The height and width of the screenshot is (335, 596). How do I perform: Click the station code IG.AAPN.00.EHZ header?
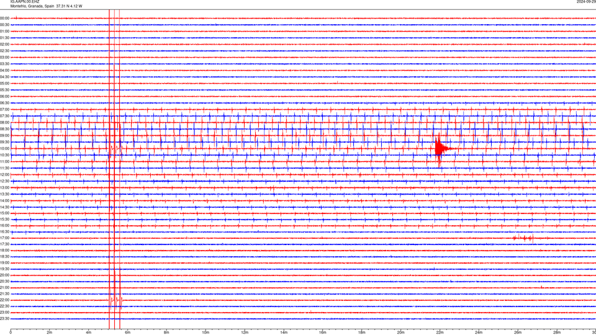click(x=25, y=2)
